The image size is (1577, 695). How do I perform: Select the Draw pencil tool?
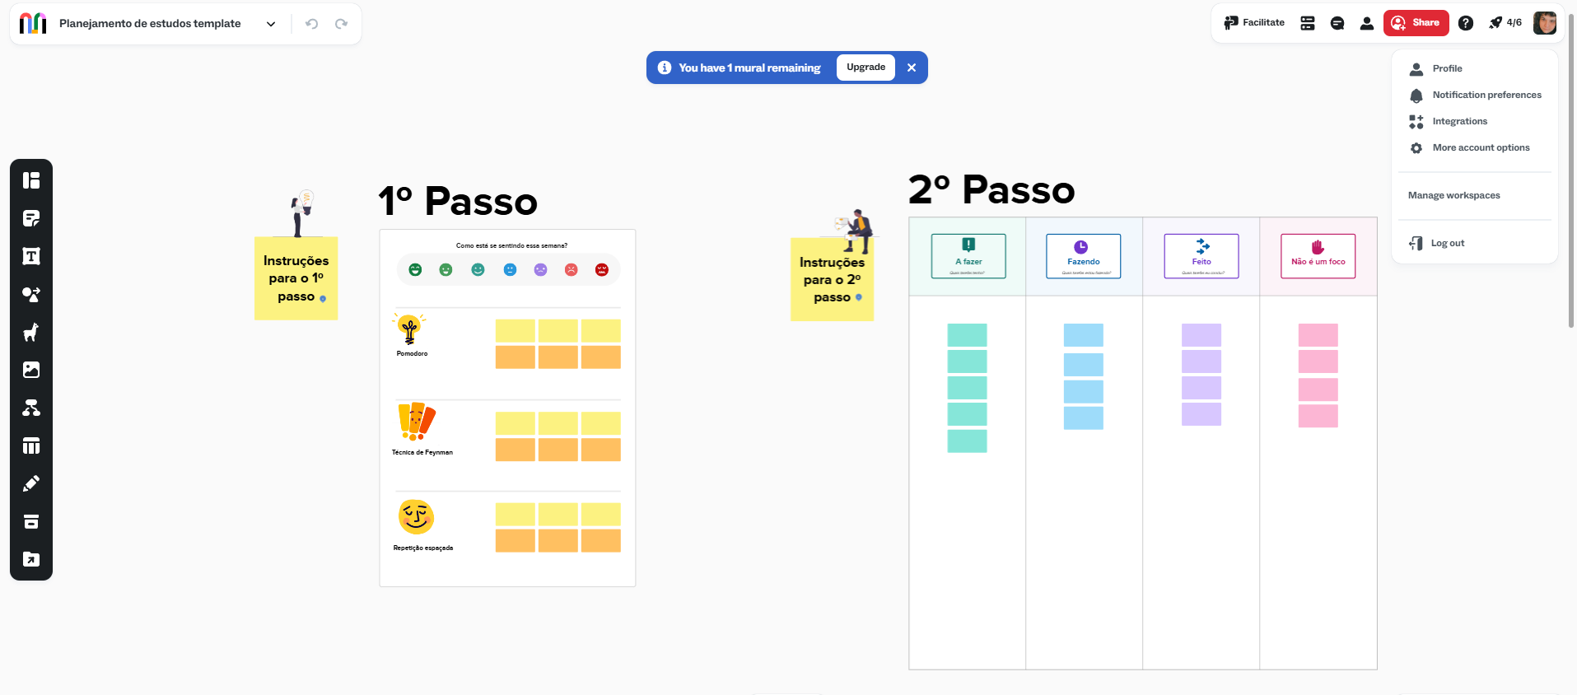point(31,483)
